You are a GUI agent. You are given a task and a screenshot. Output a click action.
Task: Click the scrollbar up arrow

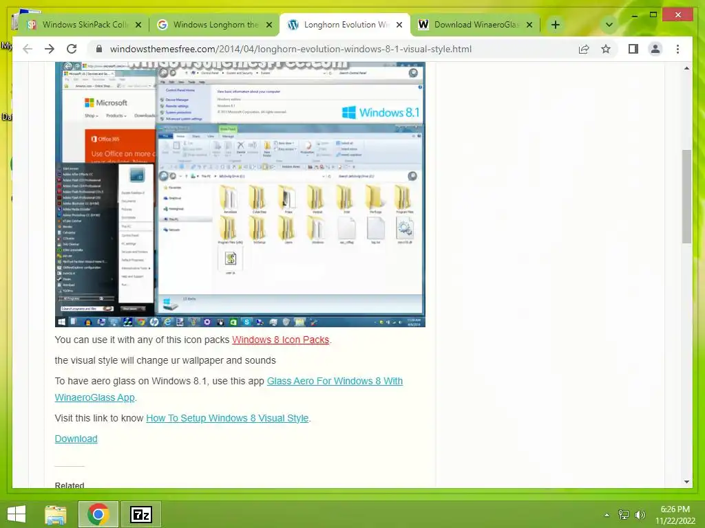[686, 68]
